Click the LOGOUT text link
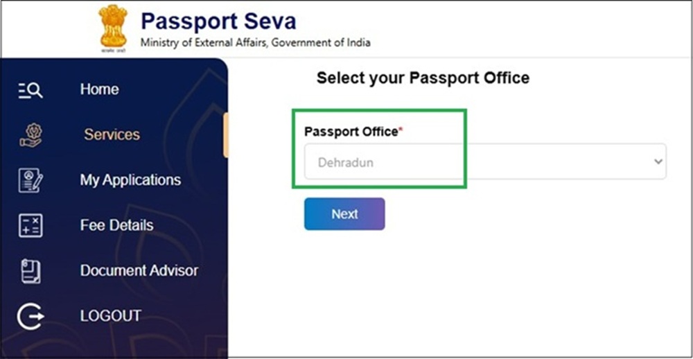 110,315
